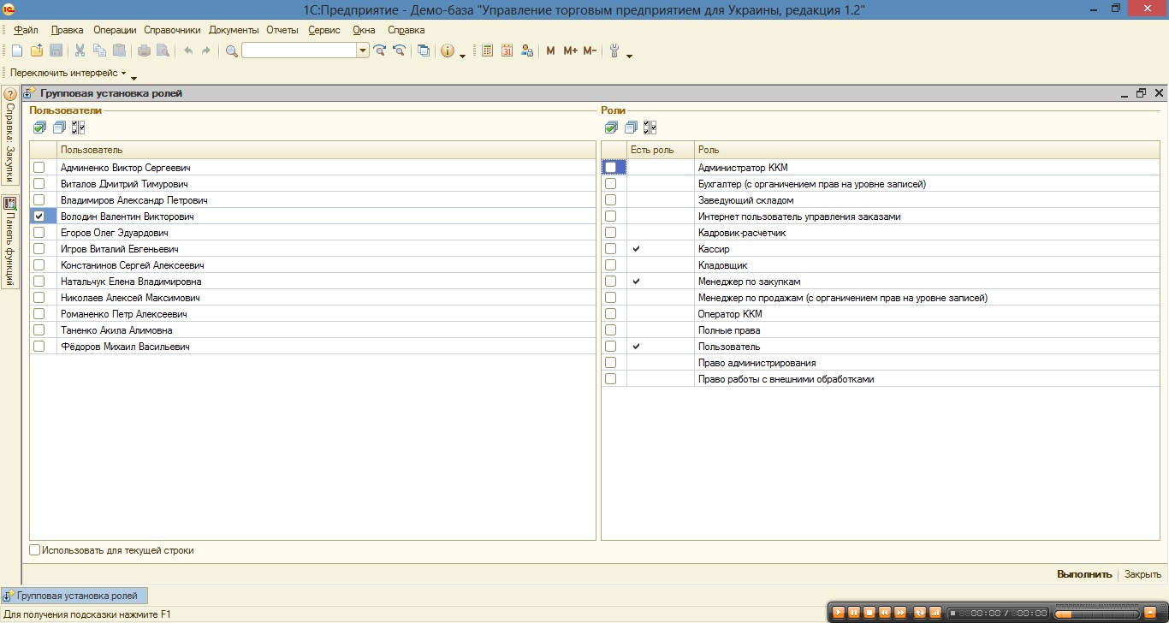Click the Find next icon
Viewport: 1169px width, 623px height.
point(380,50)
